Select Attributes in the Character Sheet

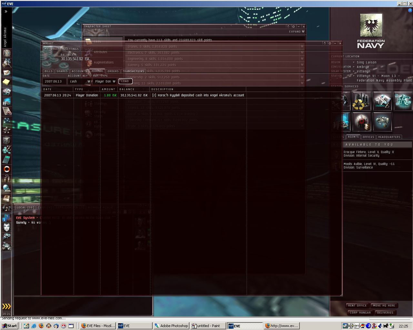point(100,52)
